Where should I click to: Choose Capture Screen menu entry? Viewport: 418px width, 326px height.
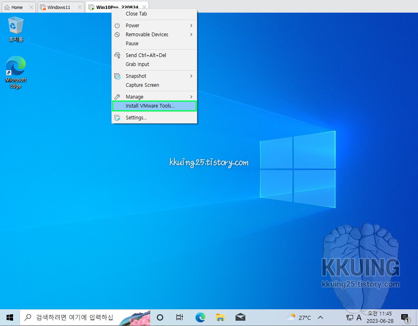[154, 85]
